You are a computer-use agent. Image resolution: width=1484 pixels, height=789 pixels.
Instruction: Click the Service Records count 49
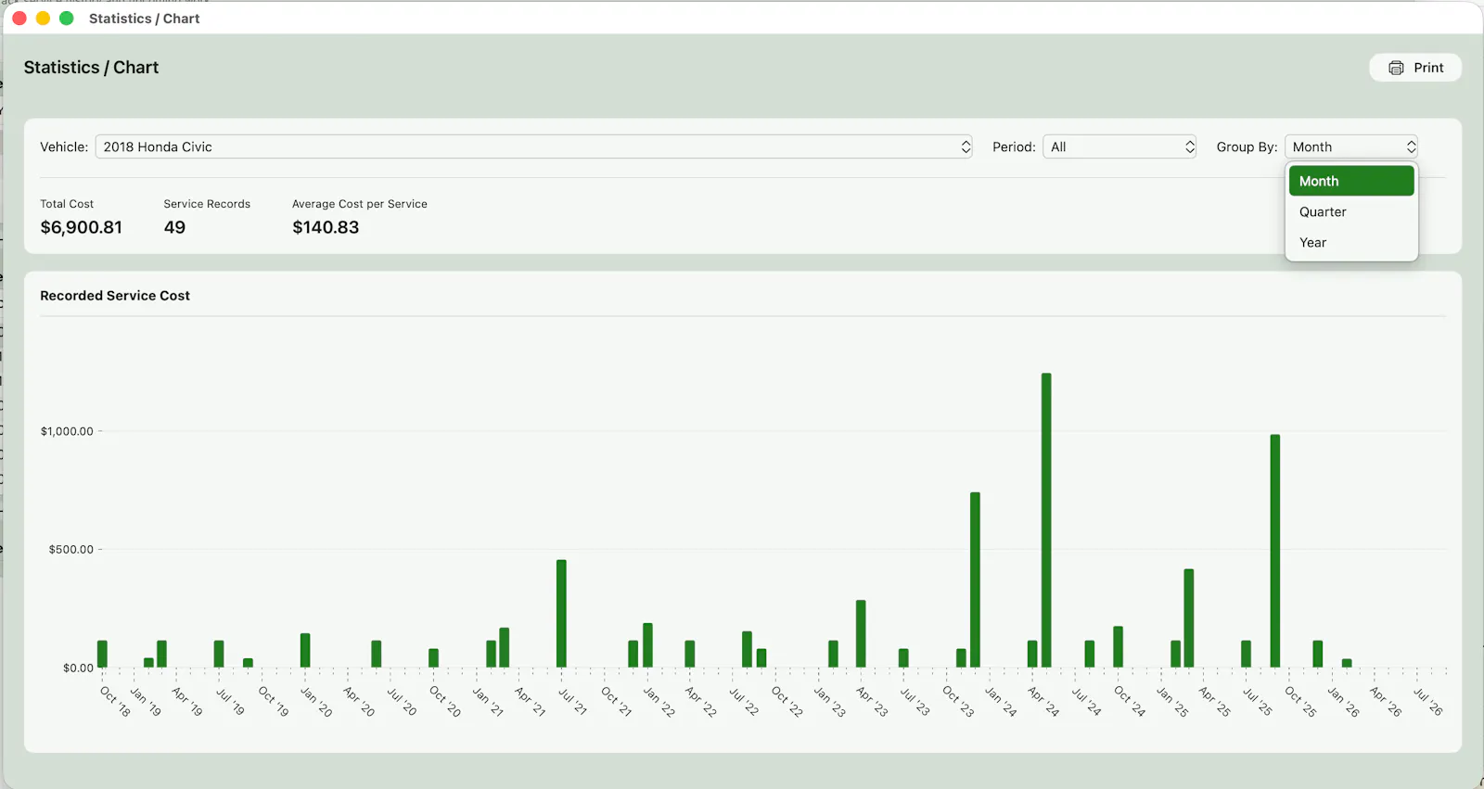coord(174,227)
